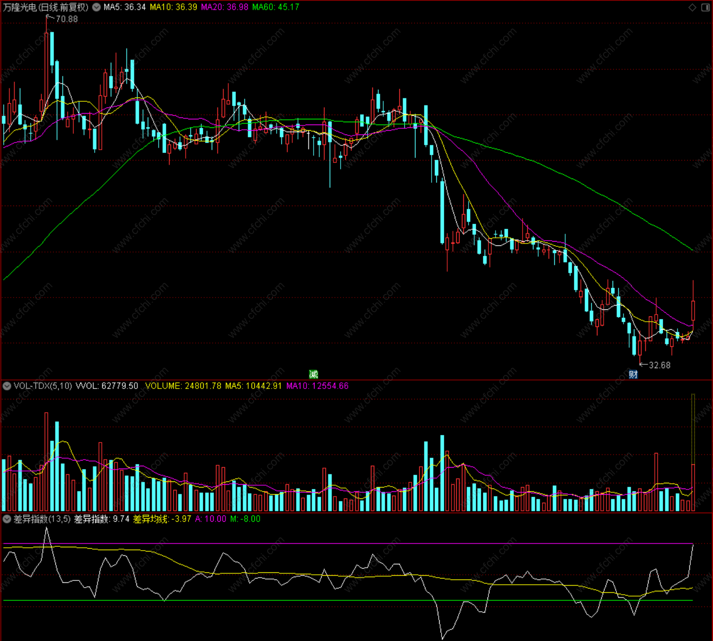
Task: Click the A: 10.00 parameter label
Action: 211,519
